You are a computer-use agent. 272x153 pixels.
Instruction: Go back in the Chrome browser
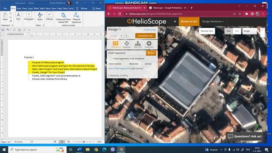tap(109, 14)
